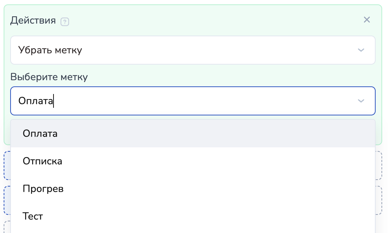This screenshot has height=233, width=388.
Task: Click empty space right of Убрать метку text
Action: coord(218,50)
